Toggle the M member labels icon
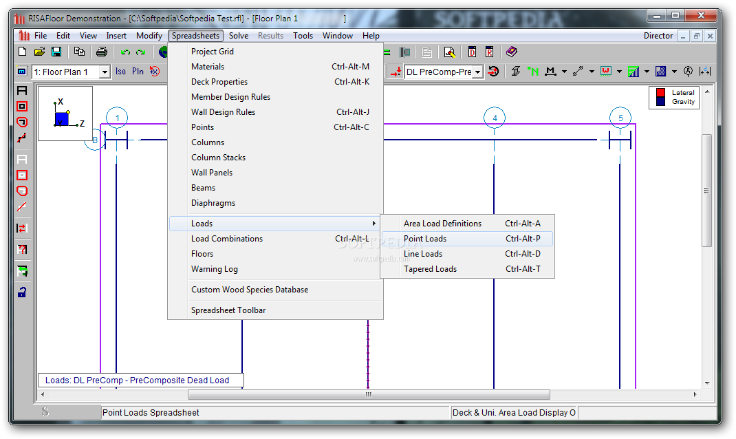This screenshot has width=736, height=439. coord(550,72)
